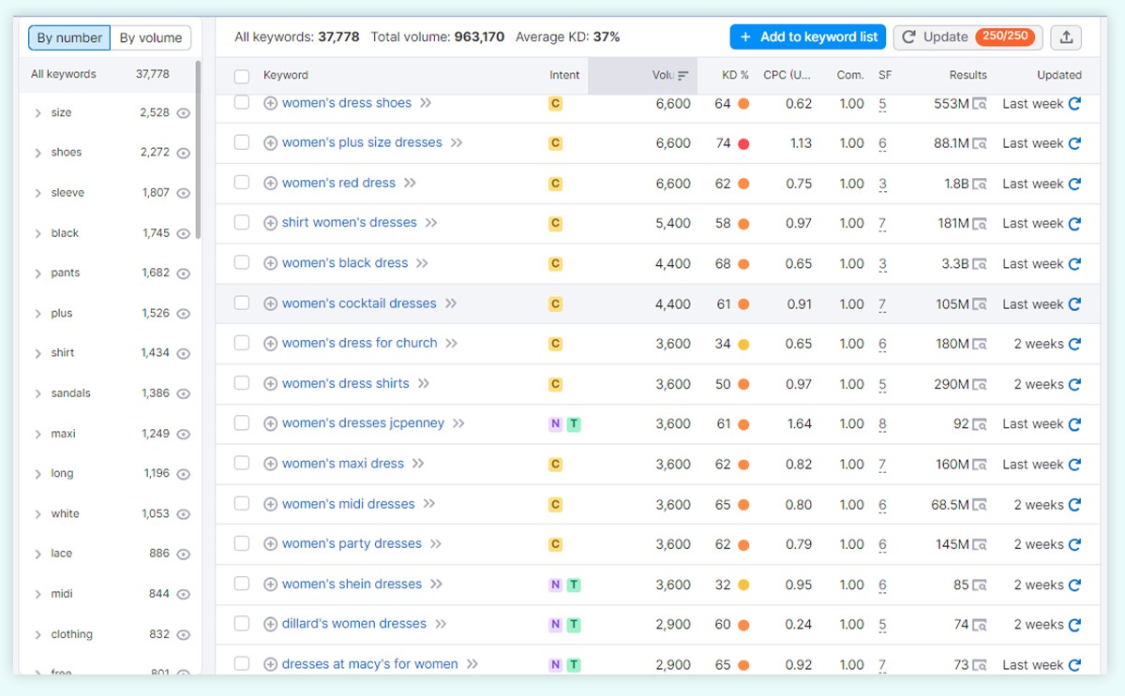
Task: Open SERP view icon for women's dress shoes
Action: pyautogui.click(x=980, y=104)
